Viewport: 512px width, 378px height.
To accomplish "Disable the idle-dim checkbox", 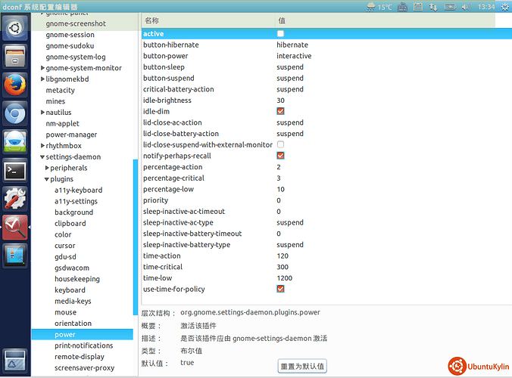I will pos(280,112).
